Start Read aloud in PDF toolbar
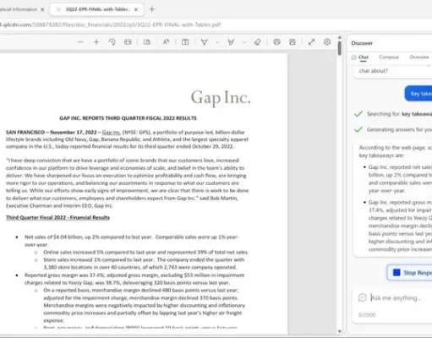Viewport: 432px width, 338px height. [166, 42]
